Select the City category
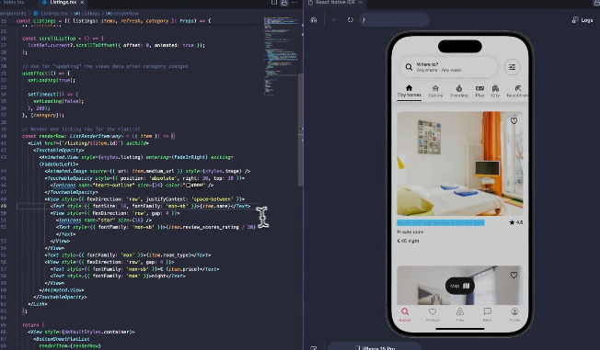 (x=495, y=92)
